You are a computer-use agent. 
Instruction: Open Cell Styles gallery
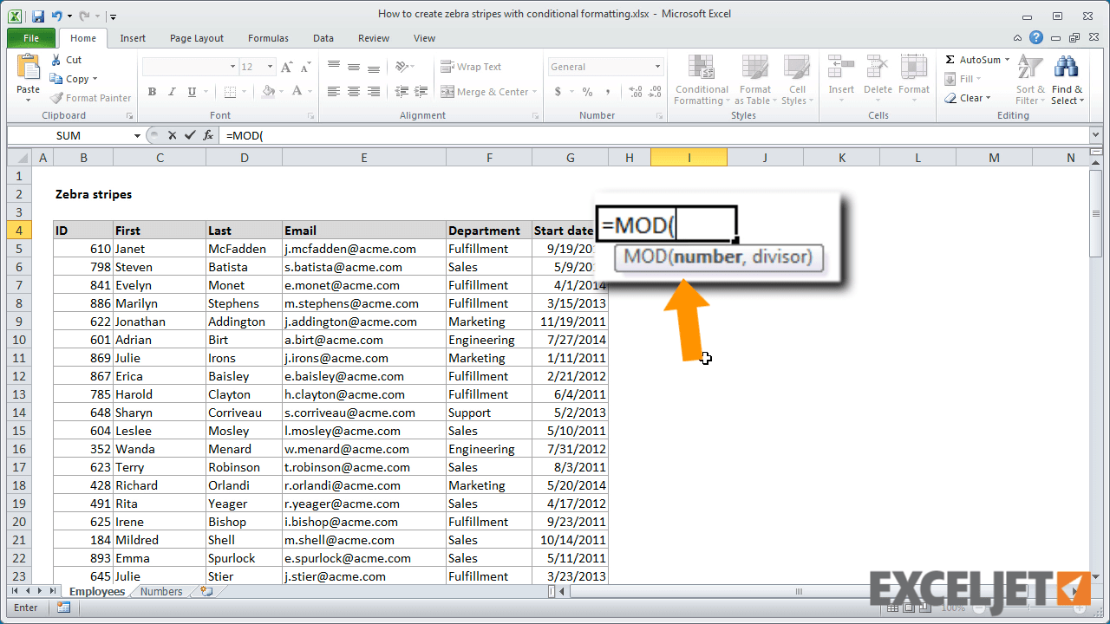click(797, 81)
